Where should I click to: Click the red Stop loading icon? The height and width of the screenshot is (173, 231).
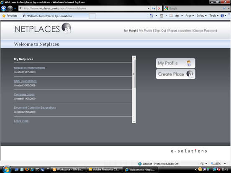point(159,8)
